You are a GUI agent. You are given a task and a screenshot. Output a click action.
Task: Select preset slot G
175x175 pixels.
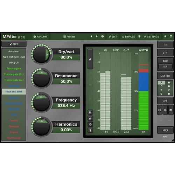tap(161, 94)
